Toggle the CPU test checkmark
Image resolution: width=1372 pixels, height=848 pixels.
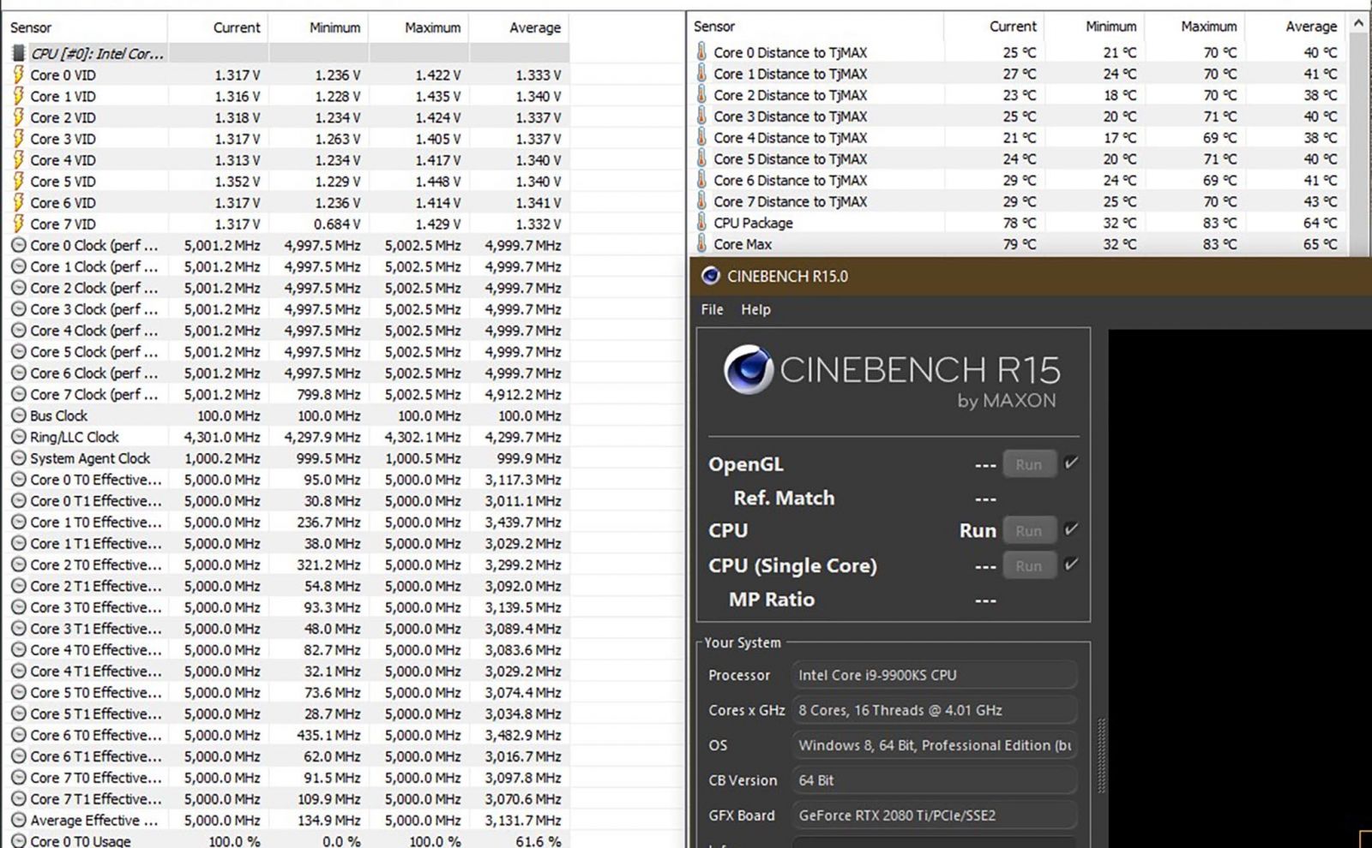pos(1071,529)
